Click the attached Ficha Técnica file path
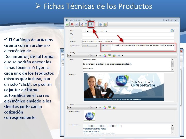The height and width of the screenshot is (139, 186). [x=144, y=45]
